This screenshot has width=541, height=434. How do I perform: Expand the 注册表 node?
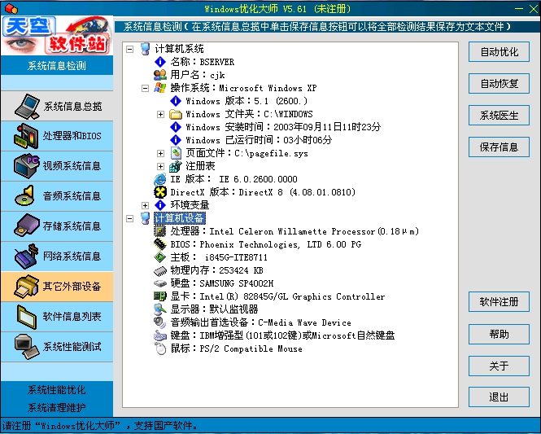(160, 166)
